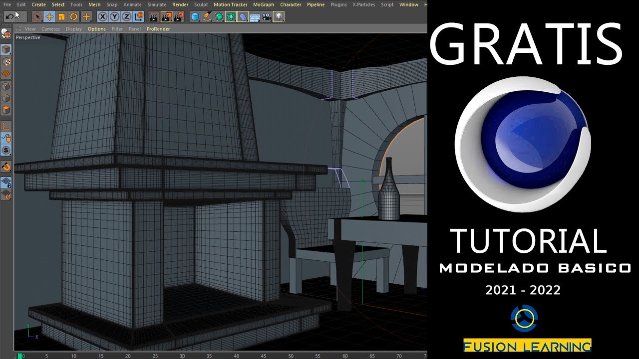Open the Plugins menu

(338, 4)
